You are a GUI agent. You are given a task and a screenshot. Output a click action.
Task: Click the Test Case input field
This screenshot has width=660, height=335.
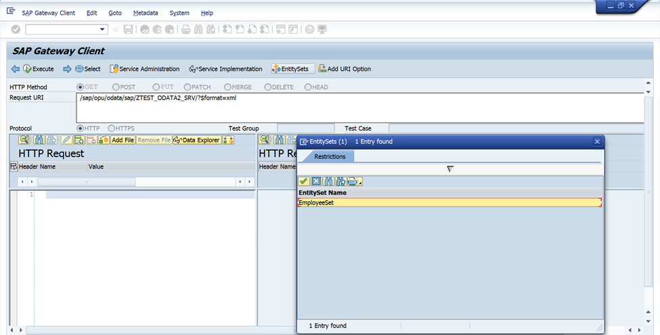tap(516, 129)
